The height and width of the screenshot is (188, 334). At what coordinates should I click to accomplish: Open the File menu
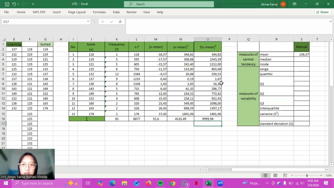point(7,12)
